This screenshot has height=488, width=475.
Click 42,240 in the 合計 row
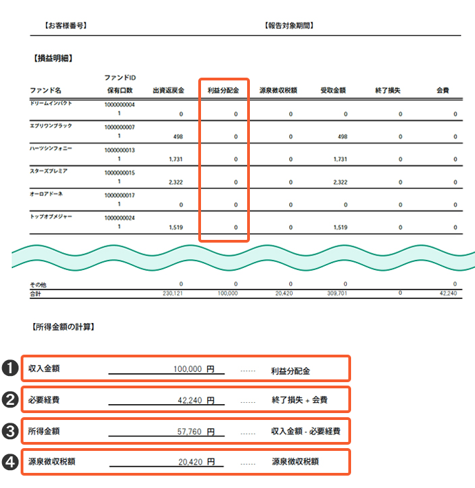(x=448, y=293)
